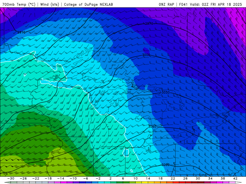Click the 38 colorbar scale label

click(x=223, y=178)
